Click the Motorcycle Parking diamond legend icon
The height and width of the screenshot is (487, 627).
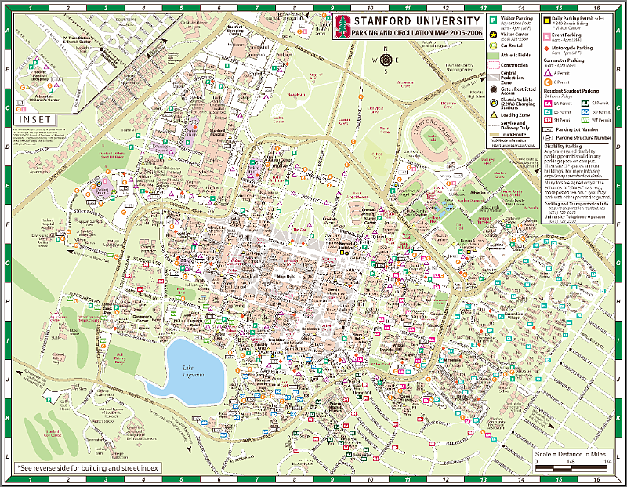tap(547, 49)
